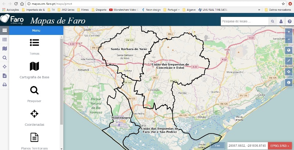
Task: Select Temas in the menu panel
Action: 34,46
